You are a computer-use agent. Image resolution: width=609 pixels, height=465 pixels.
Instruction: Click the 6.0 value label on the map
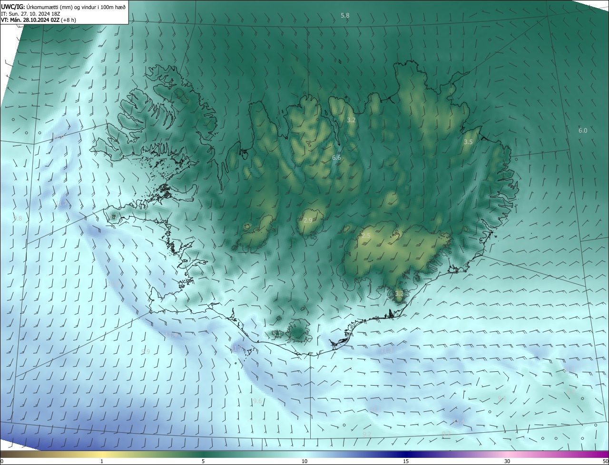(x=583, y=130)
